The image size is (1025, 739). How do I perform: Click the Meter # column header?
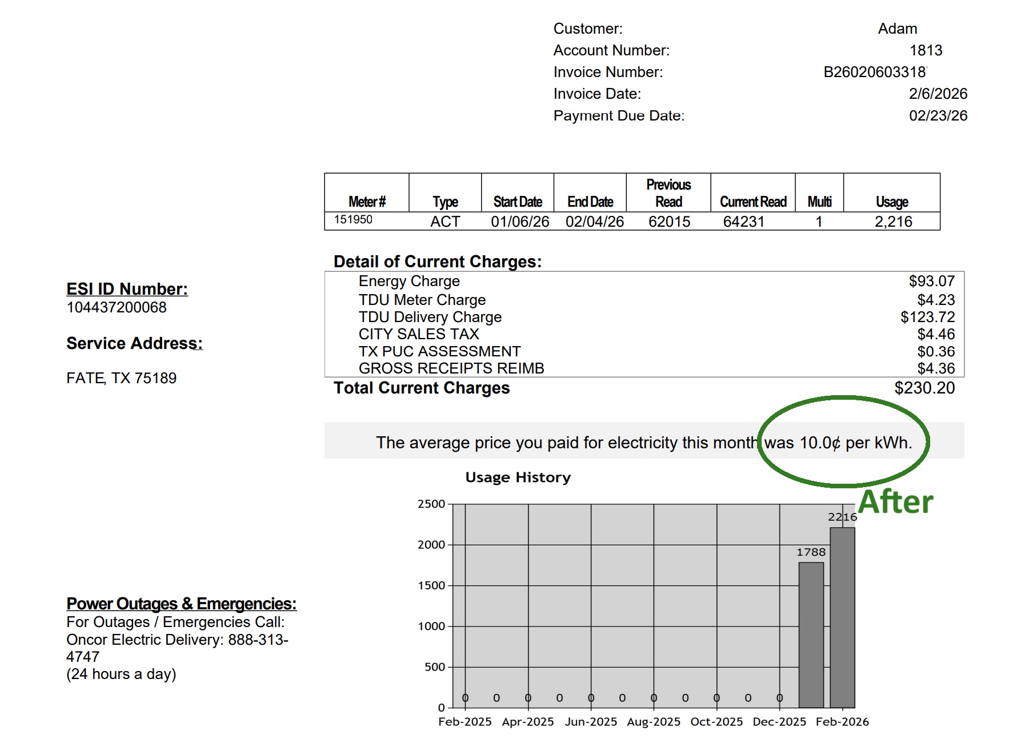pyautogui.click(x=367, y=202)
